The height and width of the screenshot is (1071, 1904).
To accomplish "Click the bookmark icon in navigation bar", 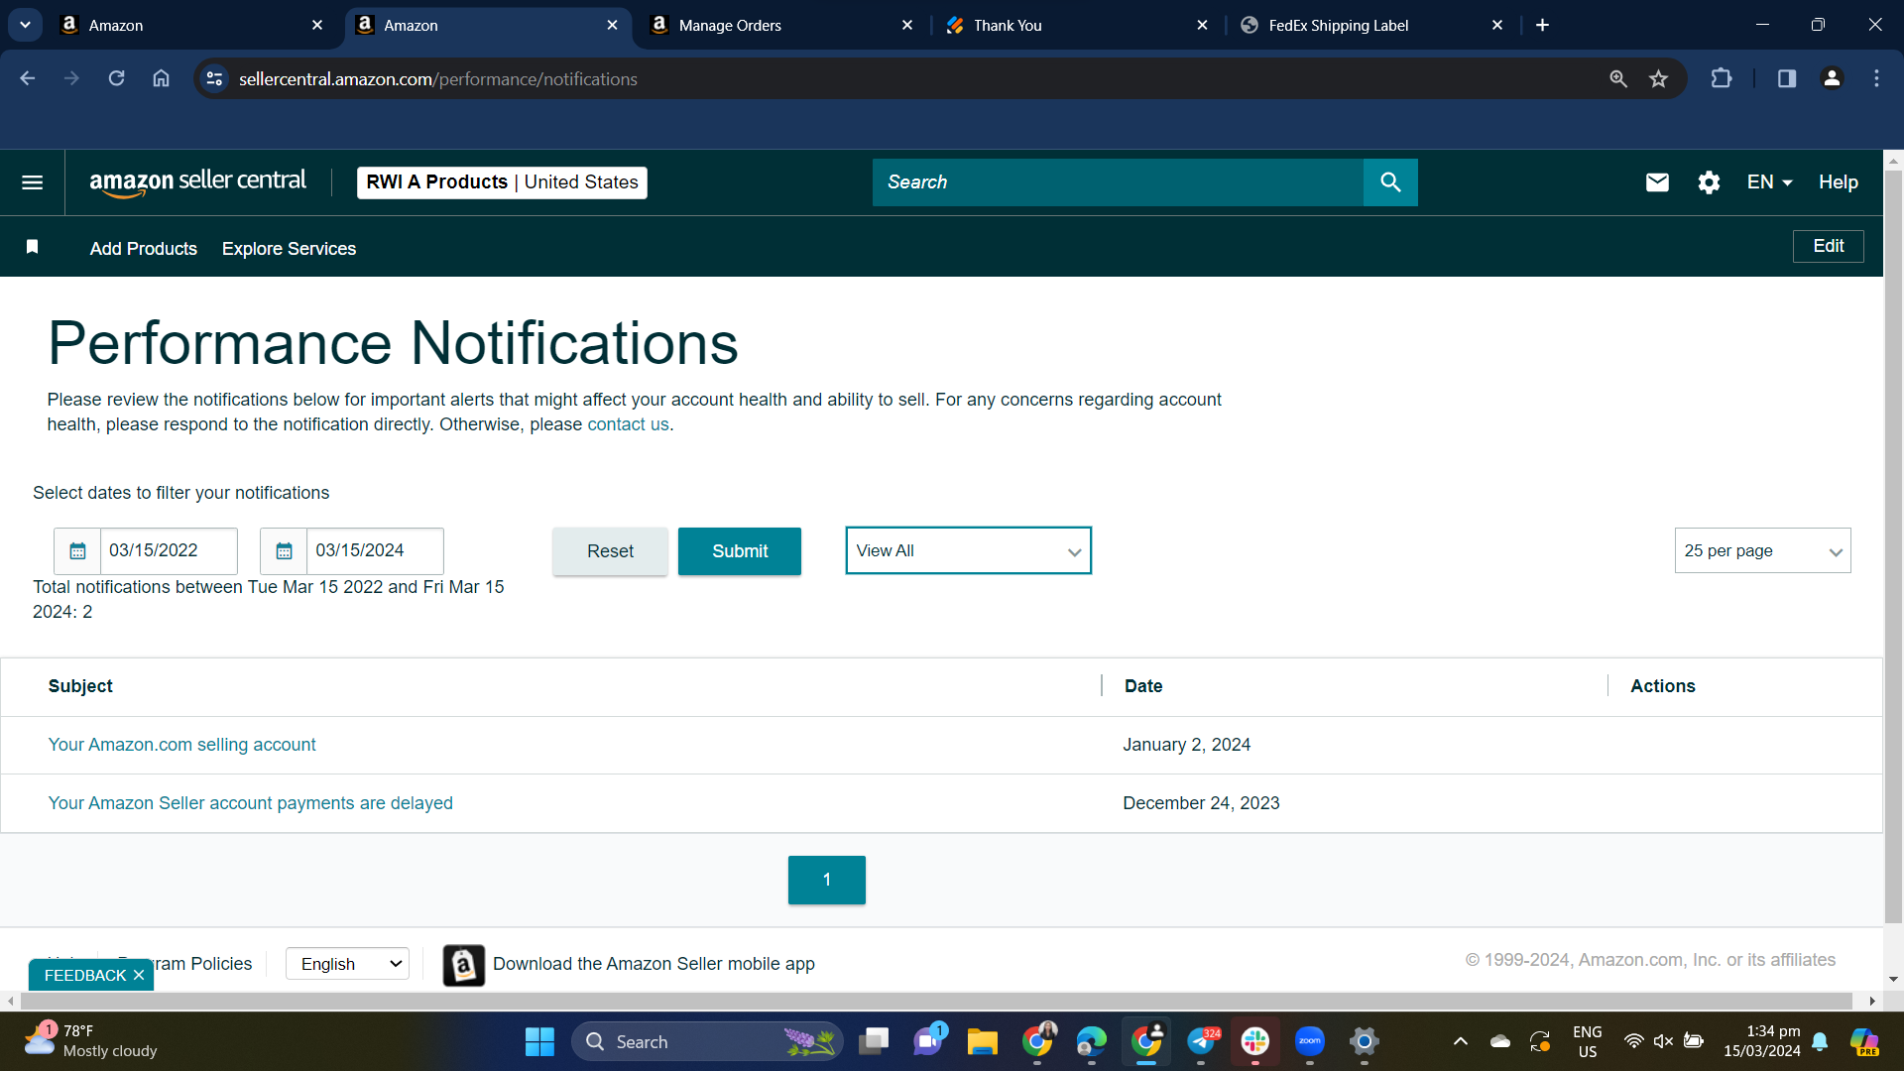I will (x=32, y=247).
